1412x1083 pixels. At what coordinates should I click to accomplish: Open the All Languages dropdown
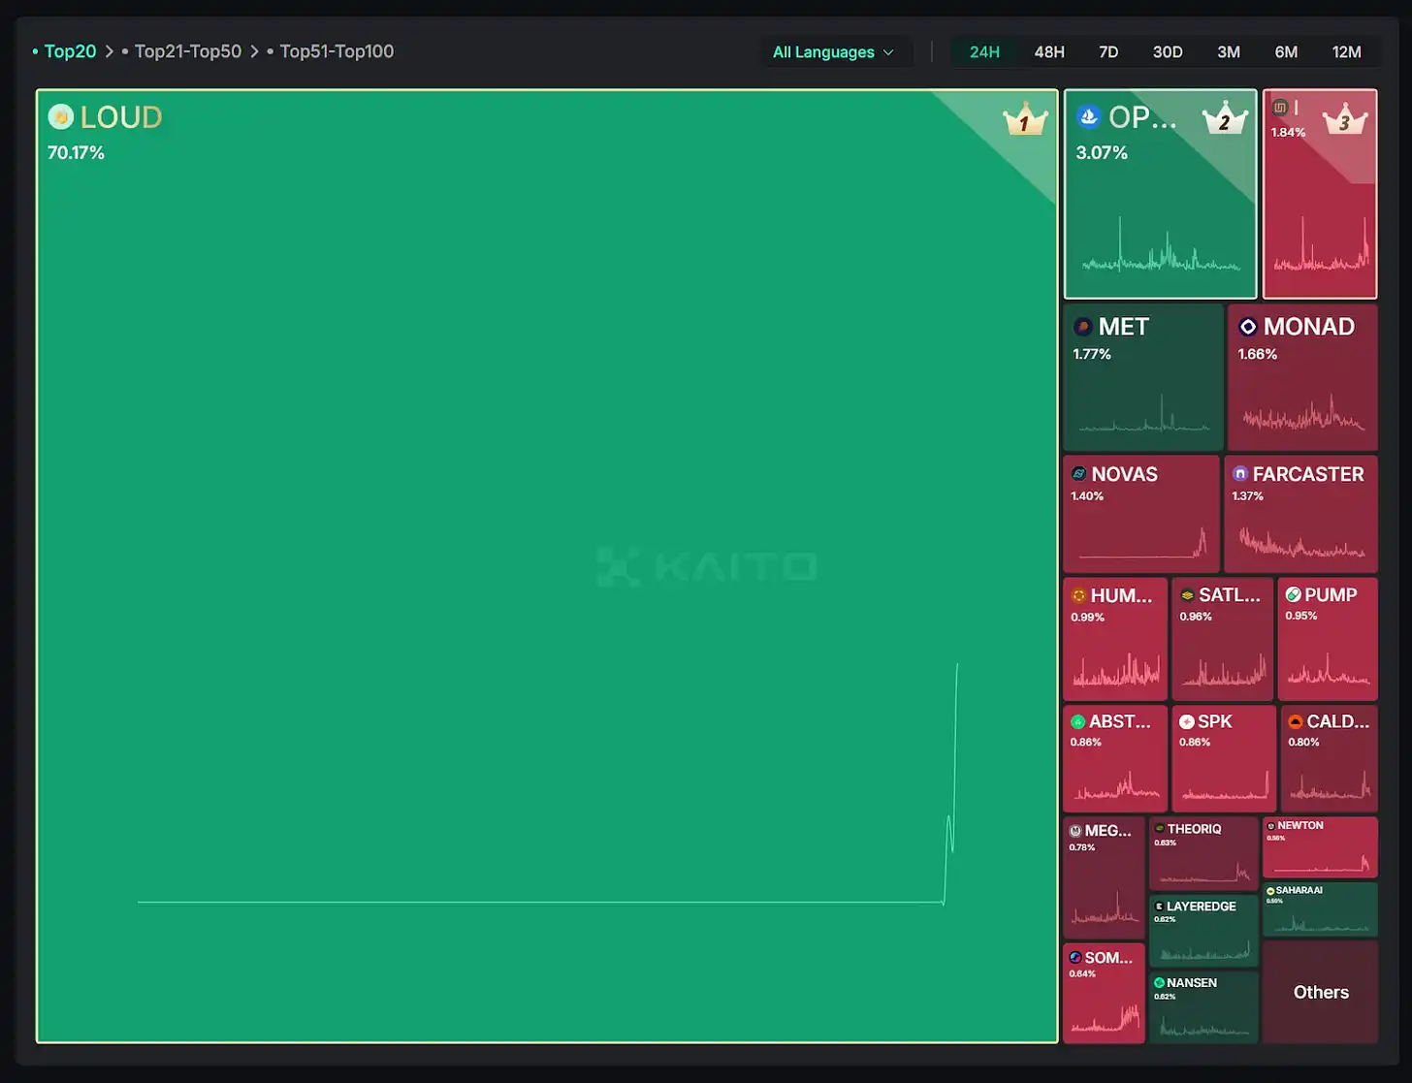[833, 52]
